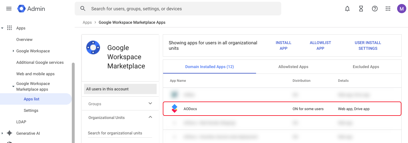Click Web app, Drive app cell

tap(354, 109)
